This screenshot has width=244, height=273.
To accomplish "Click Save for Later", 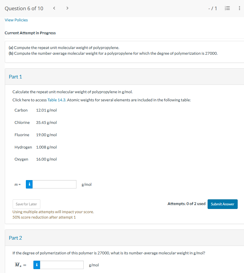I will pos(26,204).
